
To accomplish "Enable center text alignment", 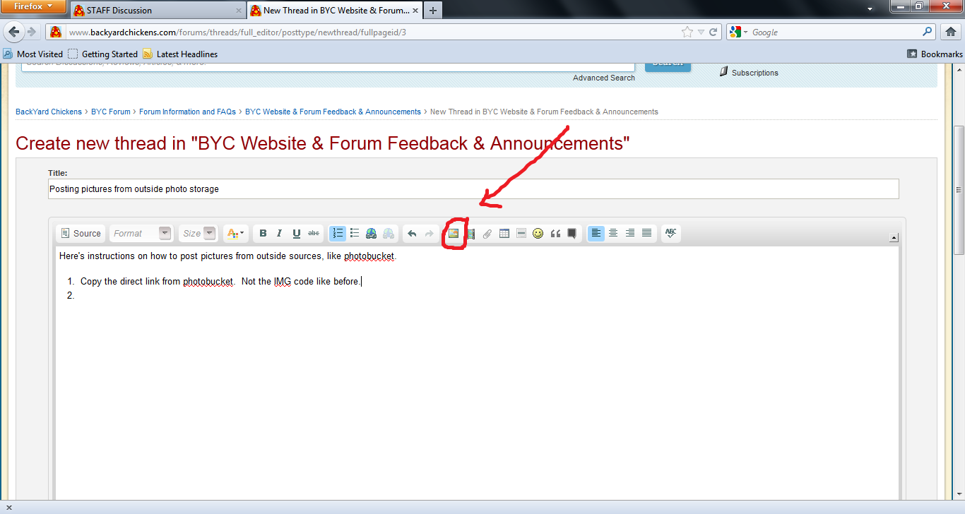I will point(613,234).
